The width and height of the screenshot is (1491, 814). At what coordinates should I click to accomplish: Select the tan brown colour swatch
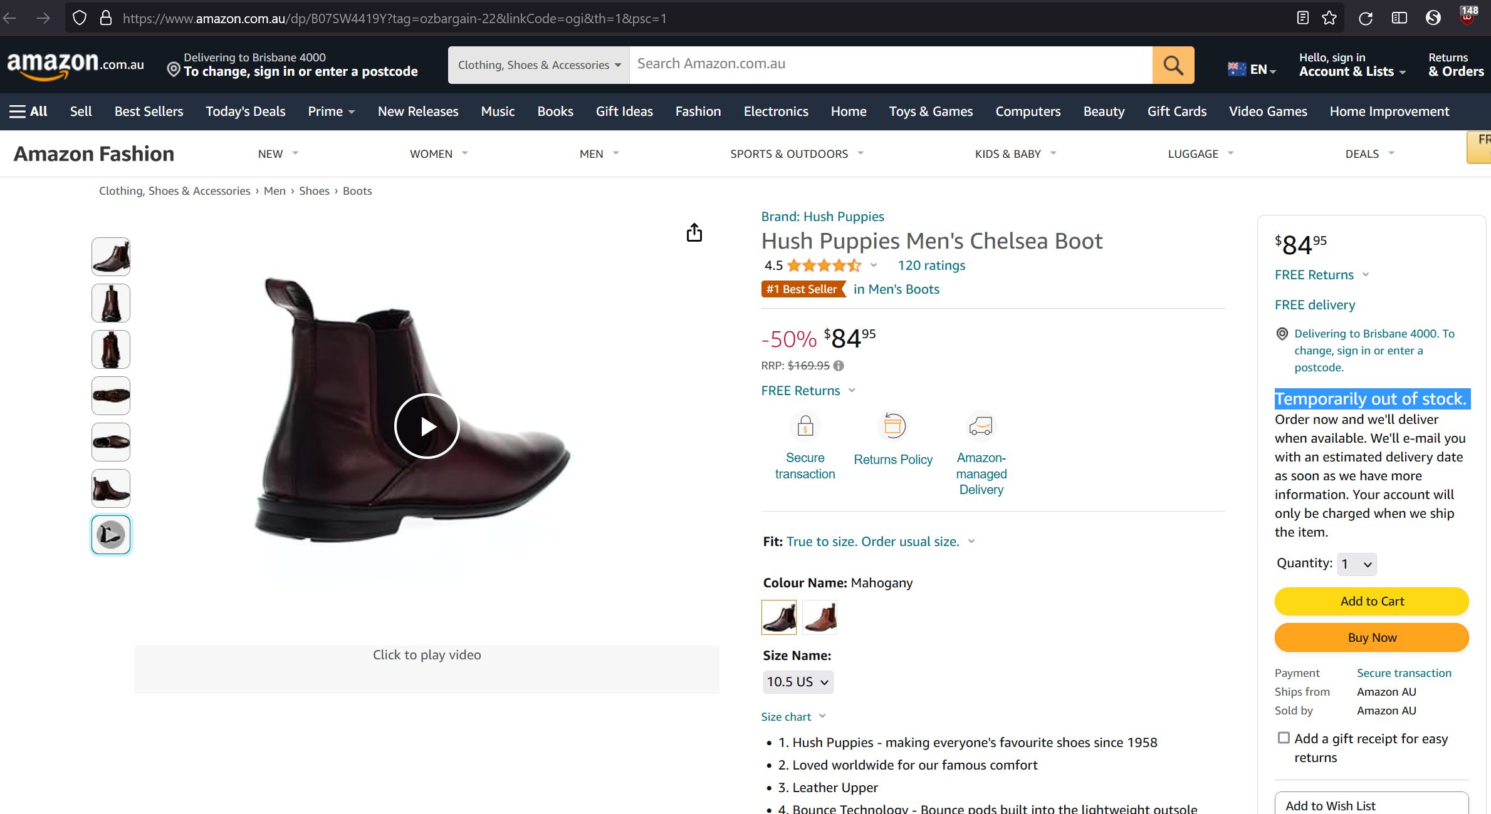point(820,618)
